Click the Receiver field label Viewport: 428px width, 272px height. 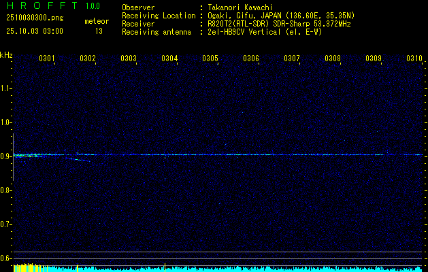(x=138, y=24)
